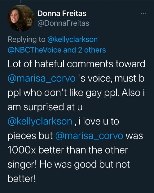
Task: View Donna Freitas's profile photo
Action: (21, 18)
